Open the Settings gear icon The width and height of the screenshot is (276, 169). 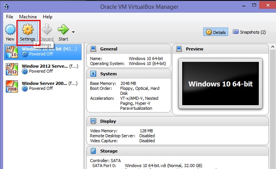(x=27, y=30)
